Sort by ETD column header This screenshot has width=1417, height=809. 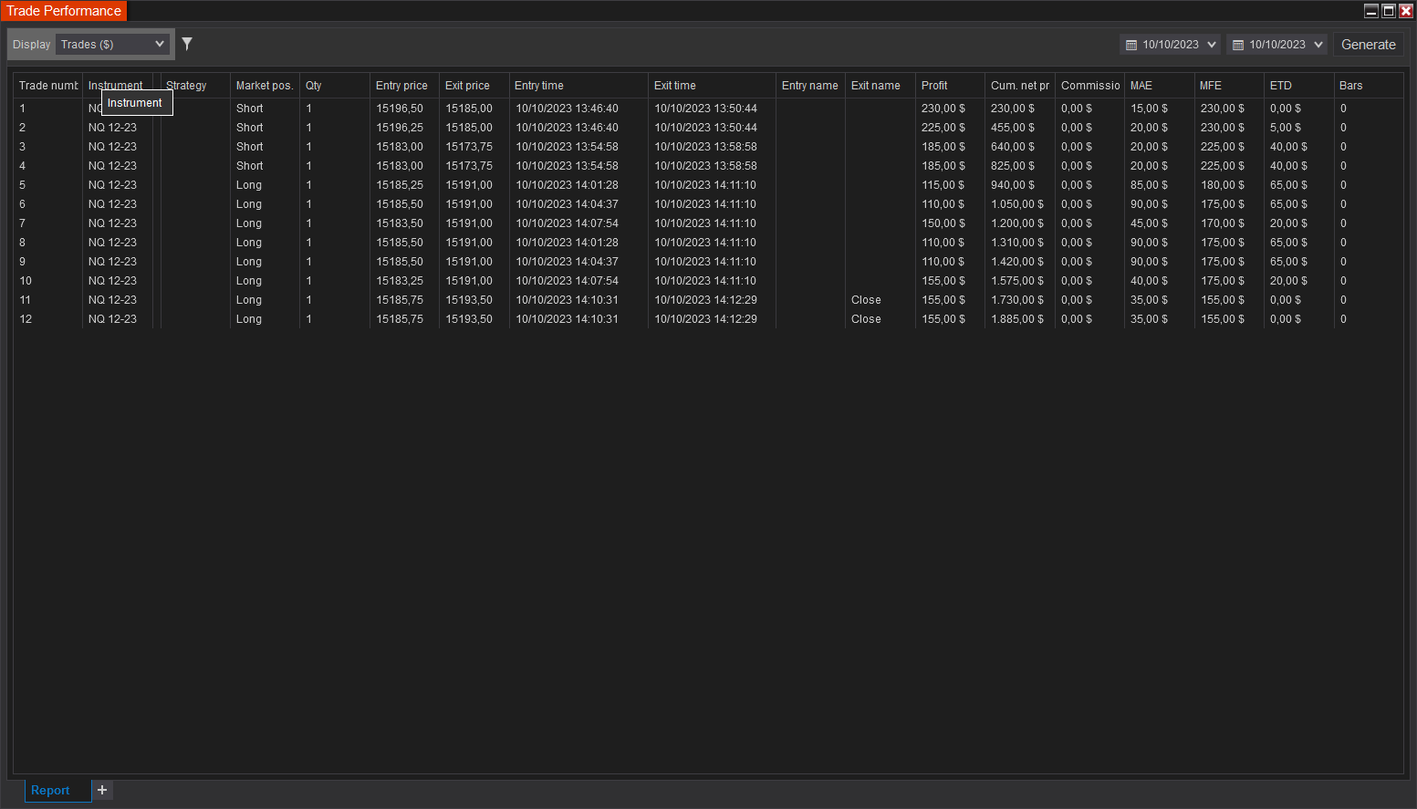pyautogui.click(x=1299, y=86)
